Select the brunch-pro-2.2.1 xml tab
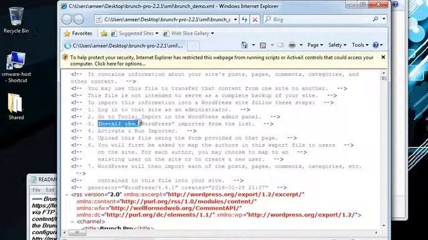Viewport: 428px width, 240px height. [125, 46]
